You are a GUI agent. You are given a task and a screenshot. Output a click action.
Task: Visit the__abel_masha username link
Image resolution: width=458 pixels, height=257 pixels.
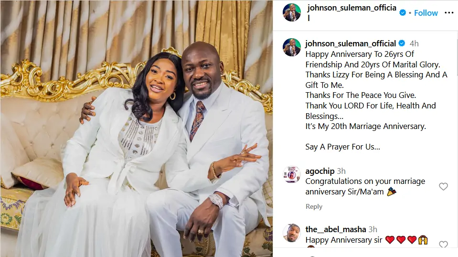click(336, 230)
